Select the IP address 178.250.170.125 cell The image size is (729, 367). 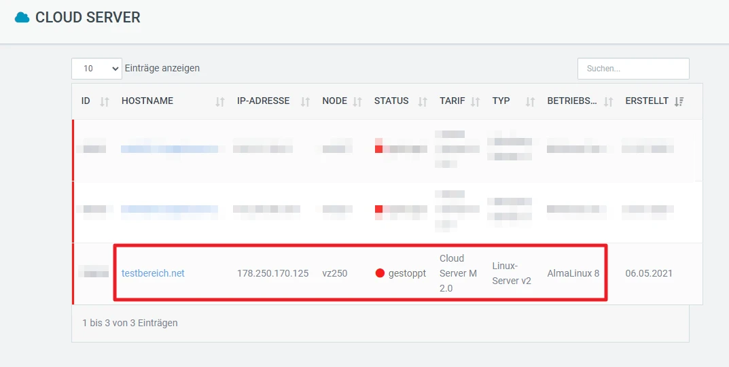click(x=272, y=273)
